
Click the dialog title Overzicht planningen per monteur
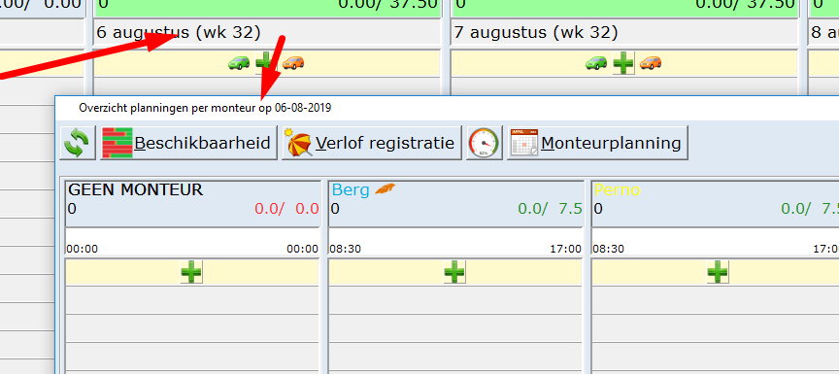coord(205,108)
